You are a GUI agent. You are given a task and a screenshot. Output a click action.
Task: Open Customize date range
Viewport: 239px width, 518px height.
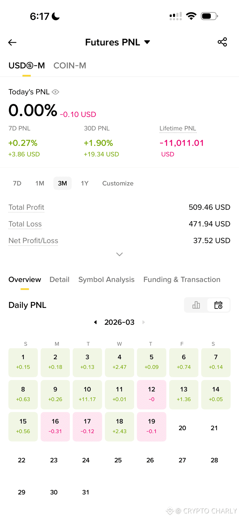118,183
